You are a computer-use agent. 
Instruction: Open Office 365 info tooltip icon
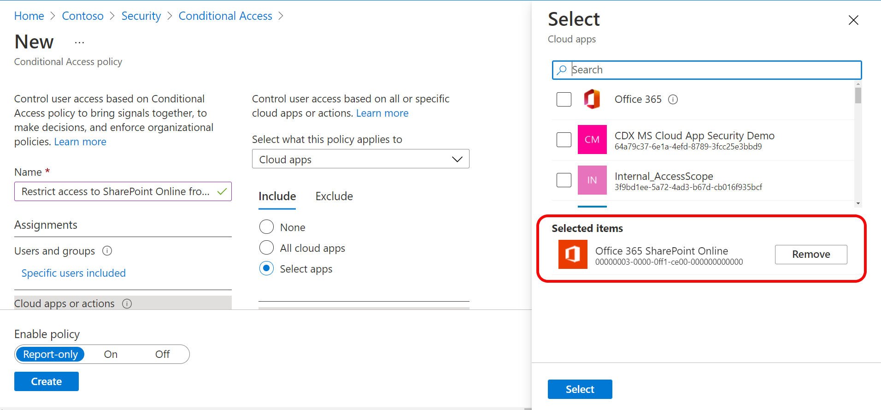673,100
